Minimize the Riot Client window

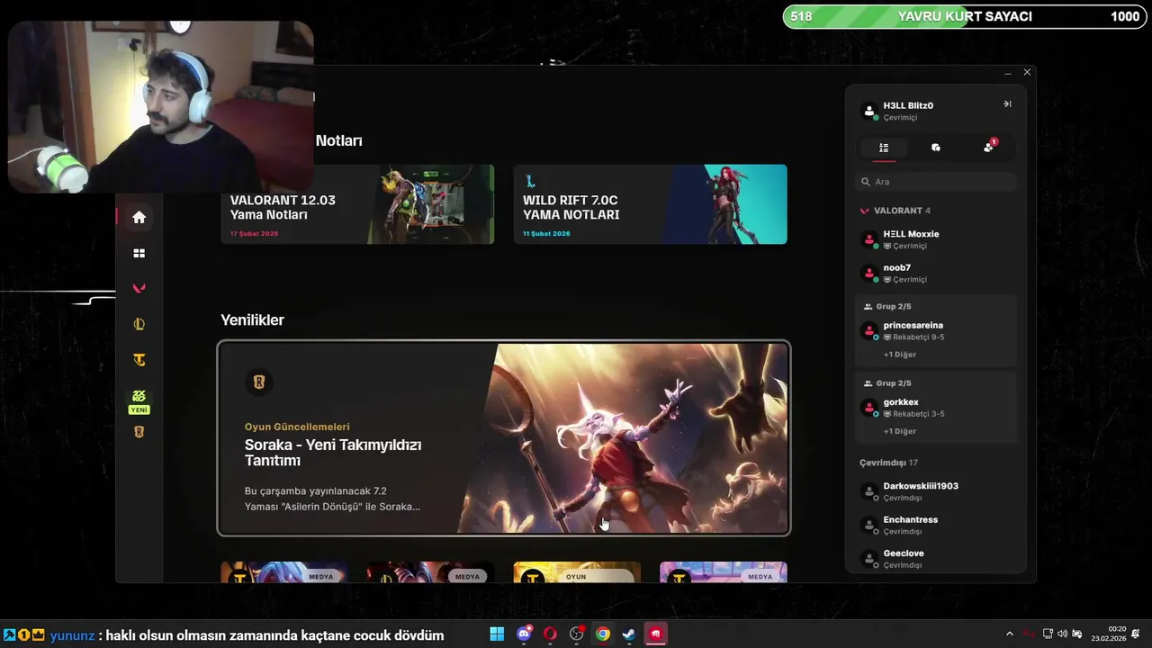(x=1008, y=73)
